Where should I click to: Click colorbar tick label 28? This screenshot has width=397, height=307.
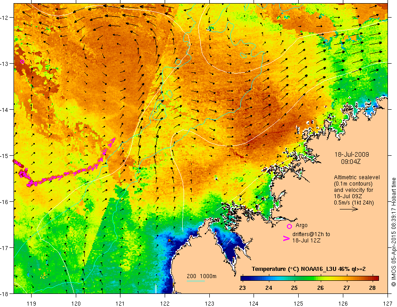372,288
